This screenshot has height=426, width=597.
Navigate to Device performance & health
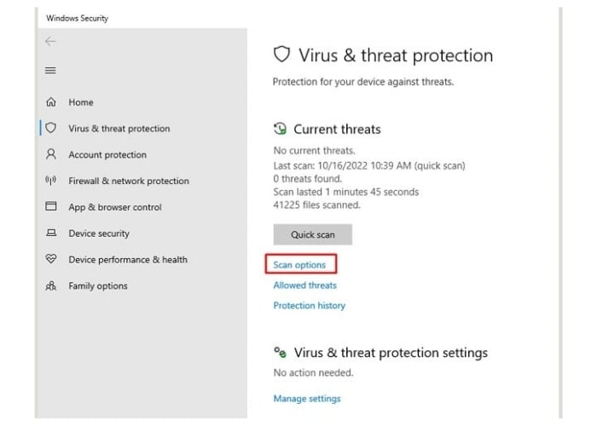coord(128,260)
